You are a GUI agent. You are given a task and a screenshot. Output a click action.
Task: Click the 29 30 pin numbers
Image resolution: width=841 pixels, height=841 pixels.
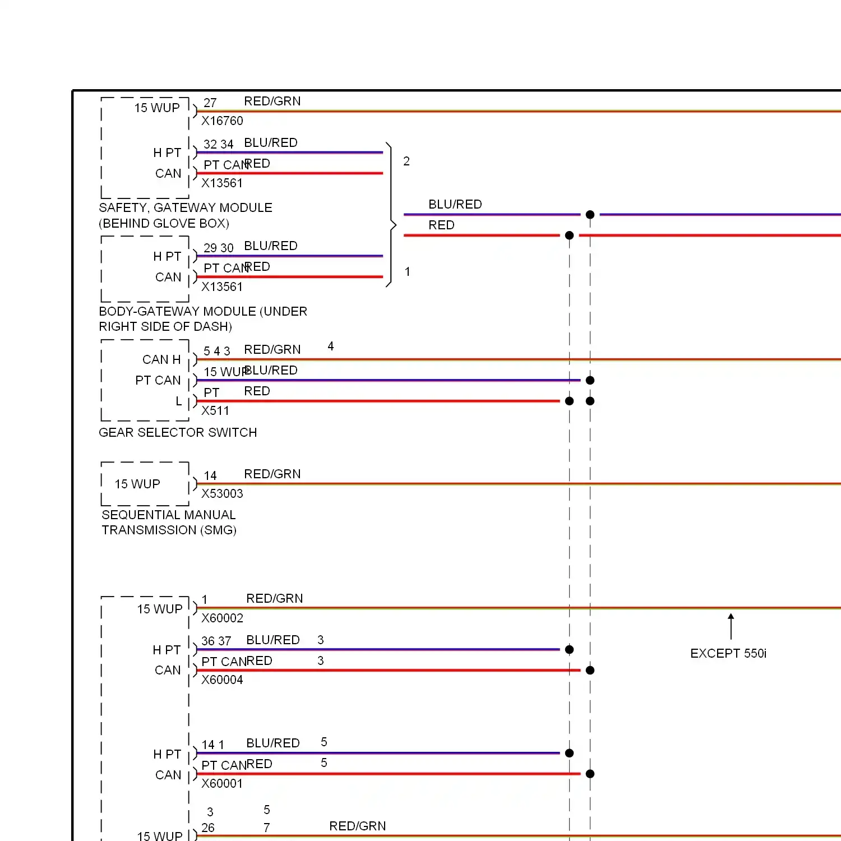(x=219, y=248)
